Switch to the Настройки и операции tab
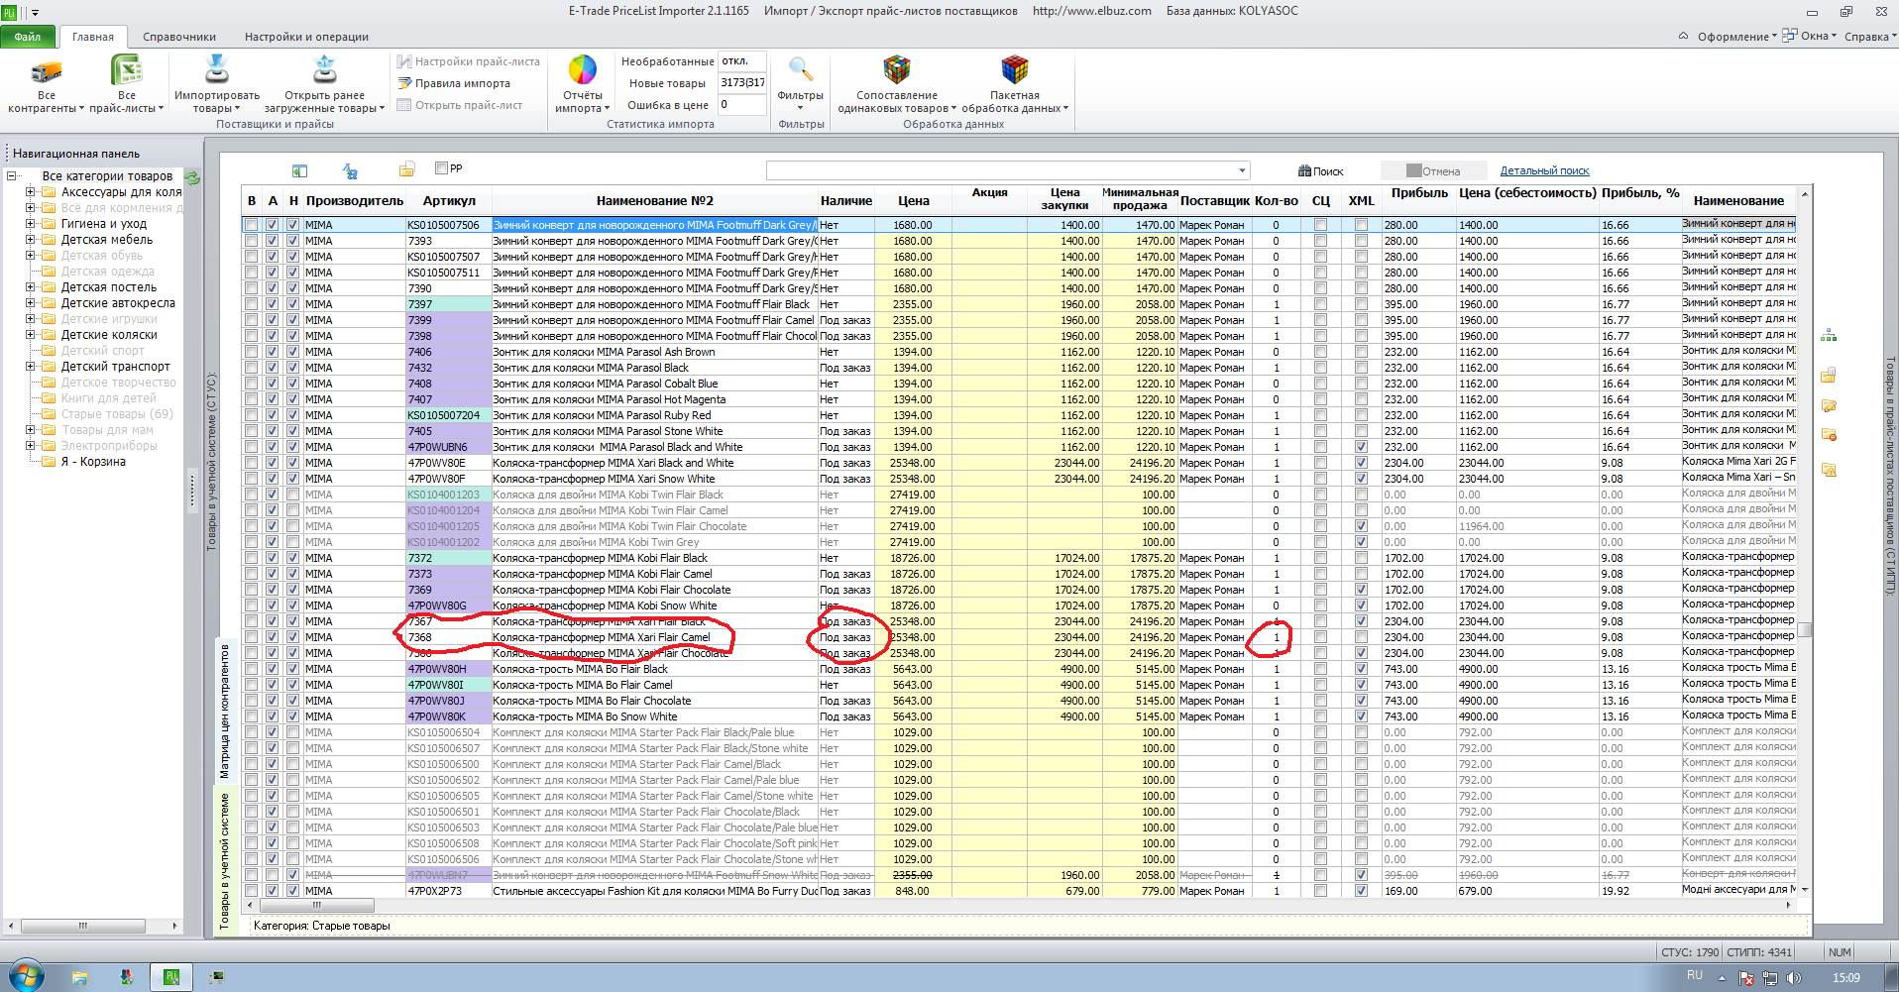1899x992 pixels. click(x=306, y=37)
